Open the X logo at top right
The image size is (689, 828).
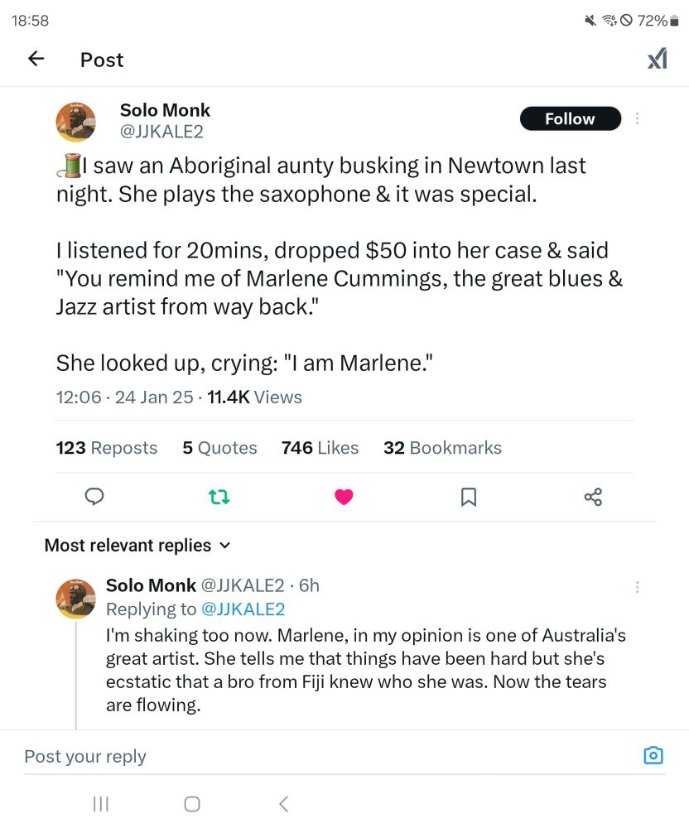pyautogui.click(x=657, y=59)
